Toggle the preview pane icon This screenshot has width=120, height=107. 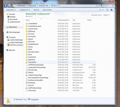click(x=107, y=10)
